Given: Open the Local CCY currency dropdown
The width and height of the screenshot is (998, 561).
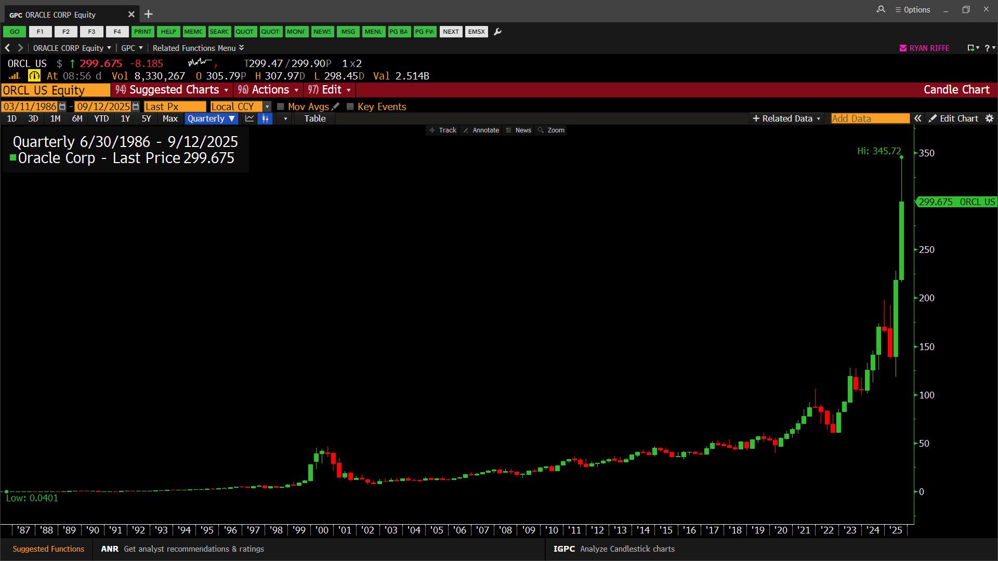Looking at the screenshot, I should (267, 106).
